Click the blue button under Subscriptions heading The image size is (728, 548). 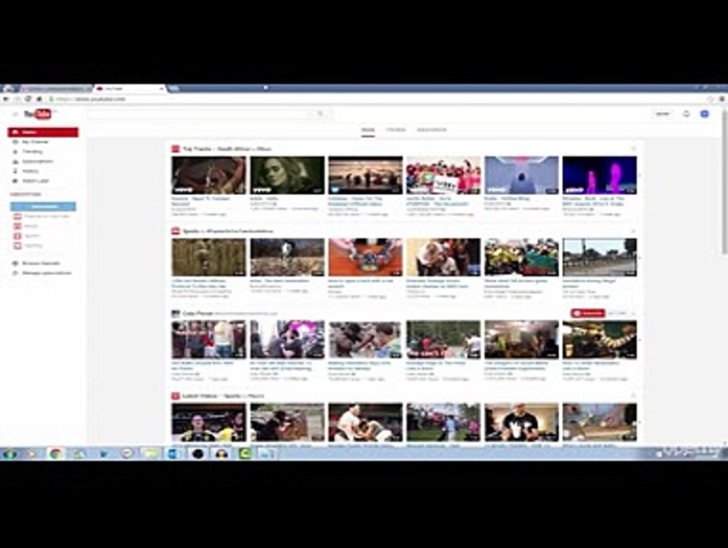tap(43, 206)
